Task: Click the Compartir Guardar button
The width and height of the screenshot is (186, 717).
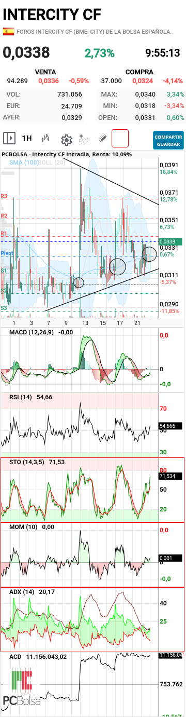Action: tap(168, 139)
